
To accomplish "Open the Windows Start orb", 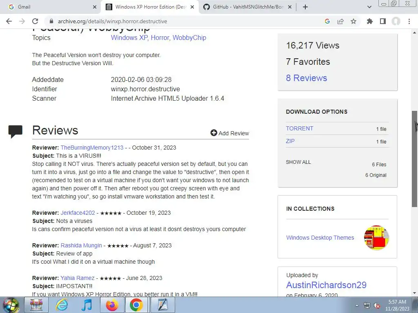I will pyautogui.click(x=11, y=305).
